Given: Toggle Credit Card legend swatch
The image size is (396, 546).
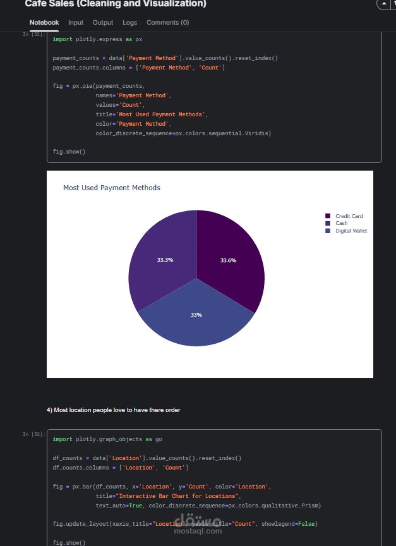Looking at the screenshot, I should [x=328, y=216].
